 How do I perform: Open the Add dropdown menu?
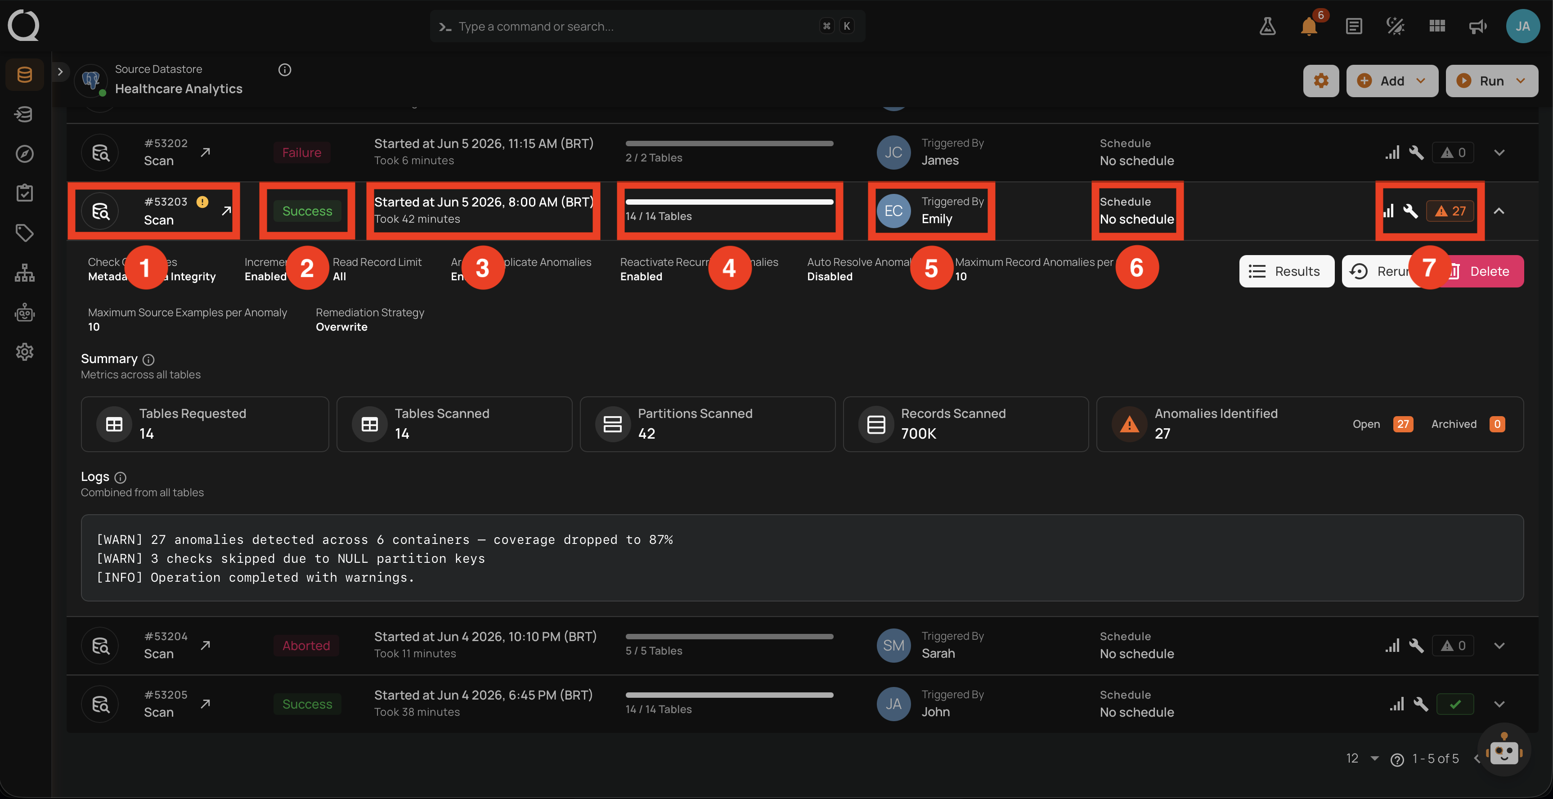pyautogui.click(x=1392, y=81)
